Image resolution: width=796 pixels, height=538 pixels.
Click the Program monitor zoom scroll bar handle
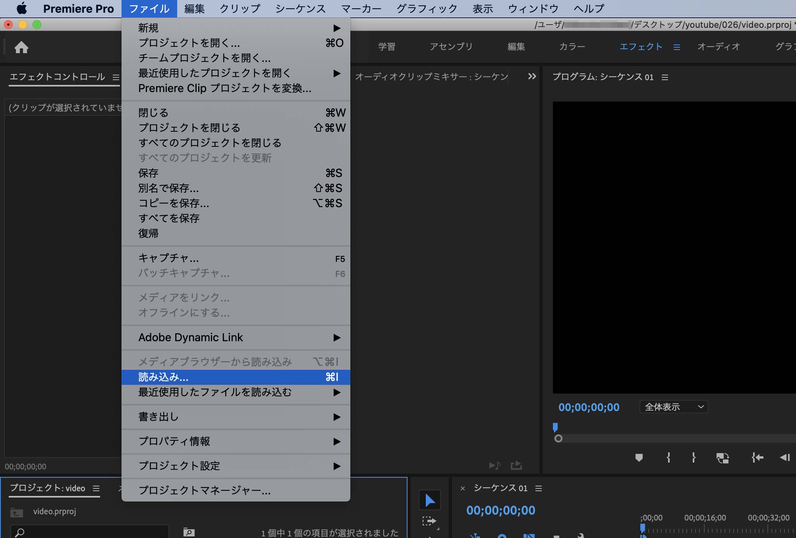pos(558,438)
